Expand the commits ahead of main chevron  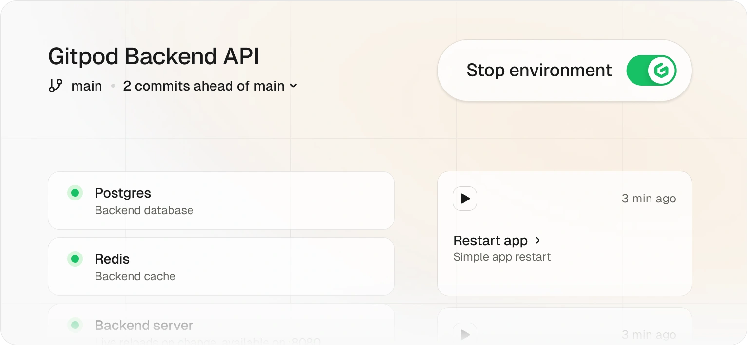click(293, 86)
